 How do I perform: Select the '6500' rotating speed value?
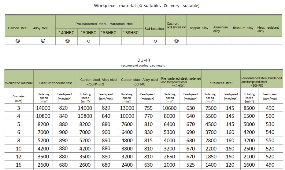click(x=249, y=116)
